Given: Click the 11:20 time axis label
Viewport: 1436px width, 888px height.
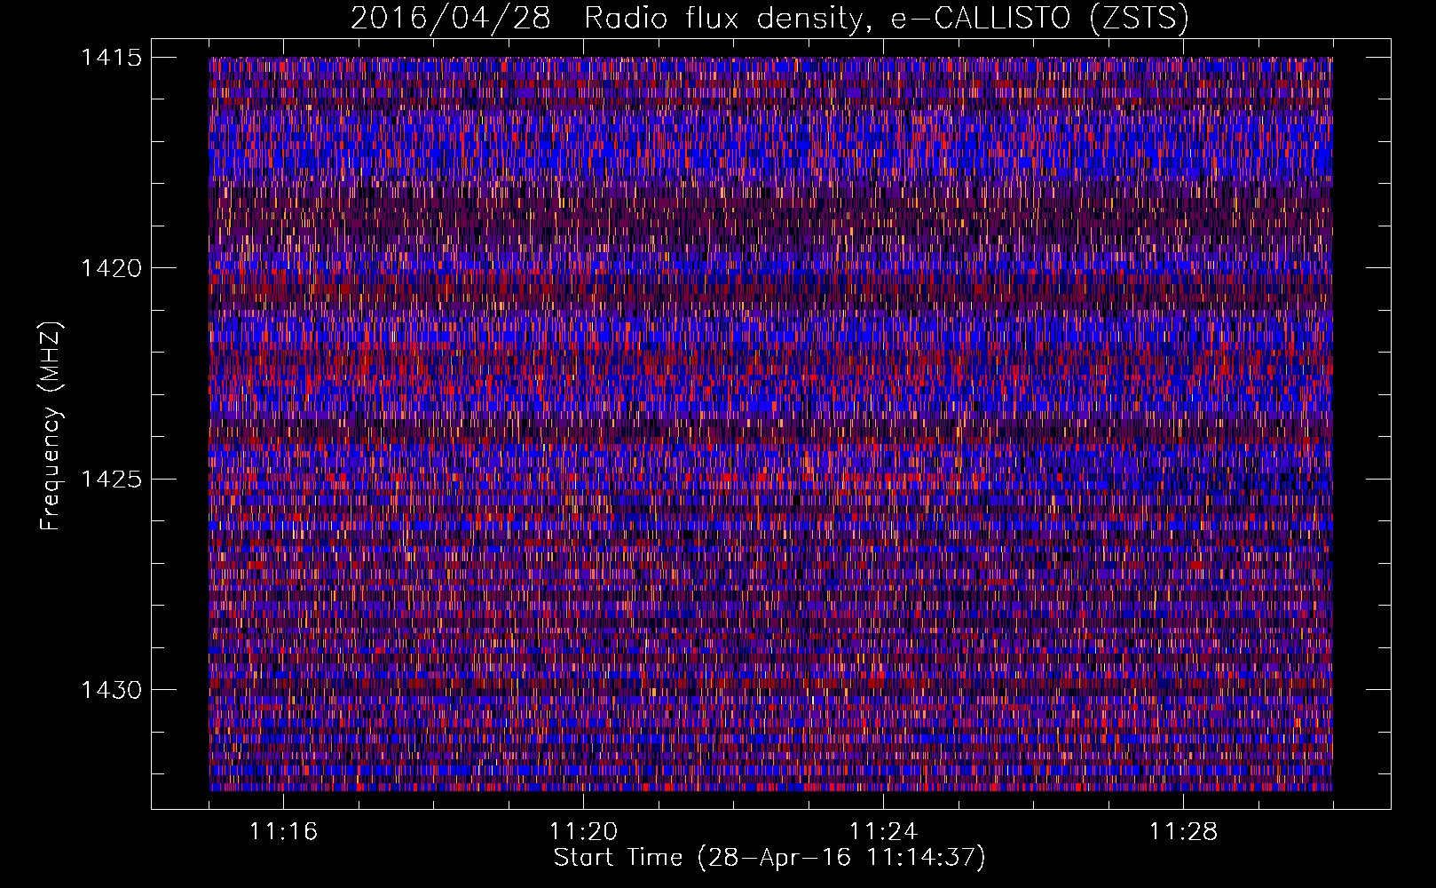Looking at the screenshot, I should coord(583,831).
